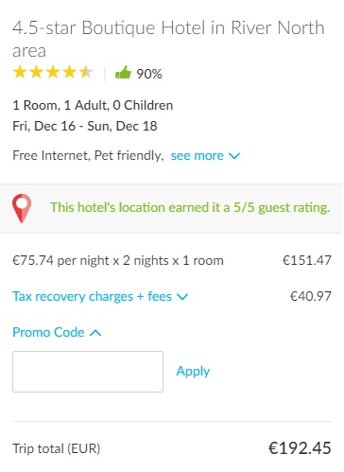Screen dimensions: 344x472
Task: Click the Fri, Dec 16 - Sun, Dec 18 dates
Action: (85, 126)
